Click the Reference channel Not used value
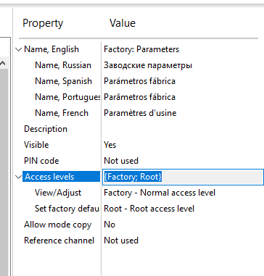Screen dimensions: 264x276 point(121,241)
